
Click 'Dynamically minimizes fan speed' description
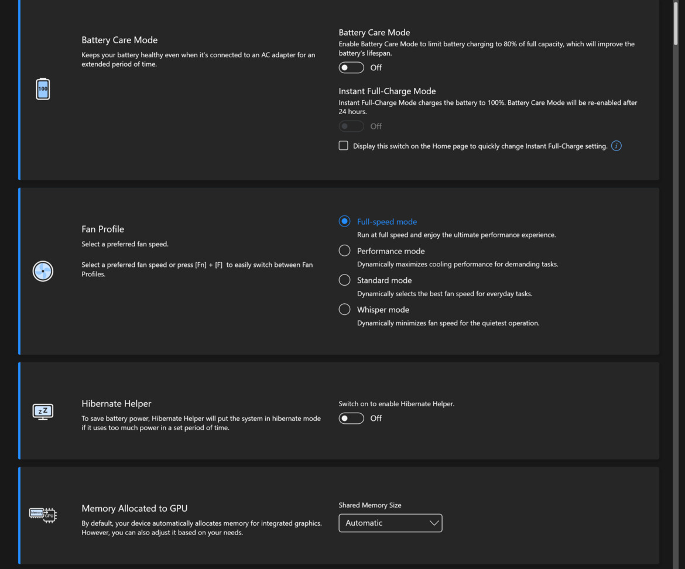point(448,323)
